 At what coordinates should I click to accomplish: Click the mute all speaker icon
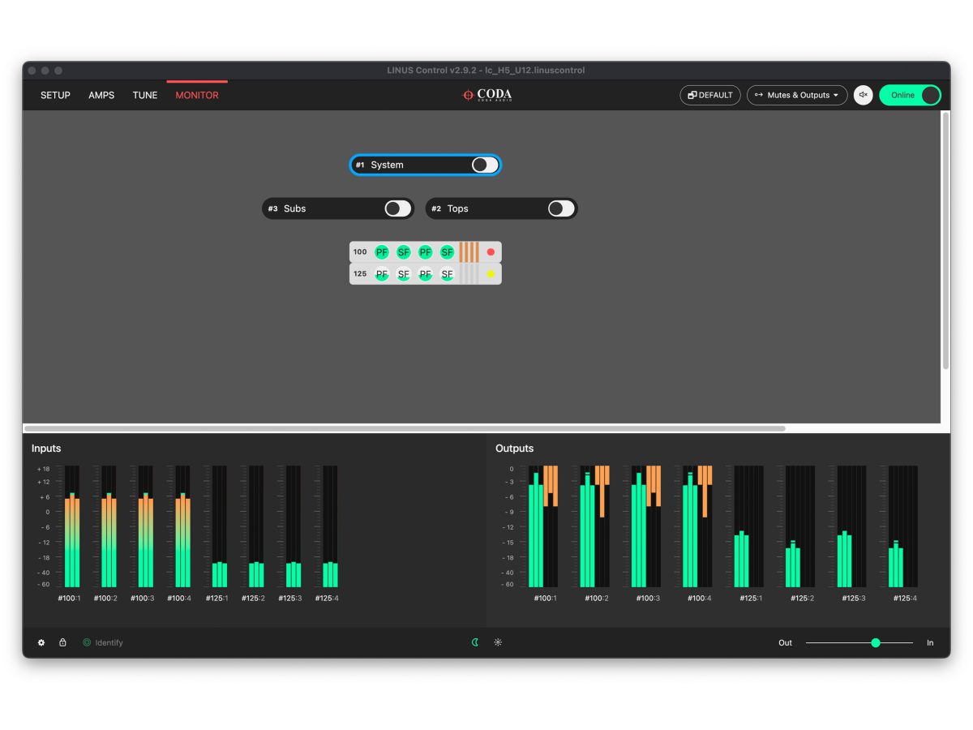(864, 95)
